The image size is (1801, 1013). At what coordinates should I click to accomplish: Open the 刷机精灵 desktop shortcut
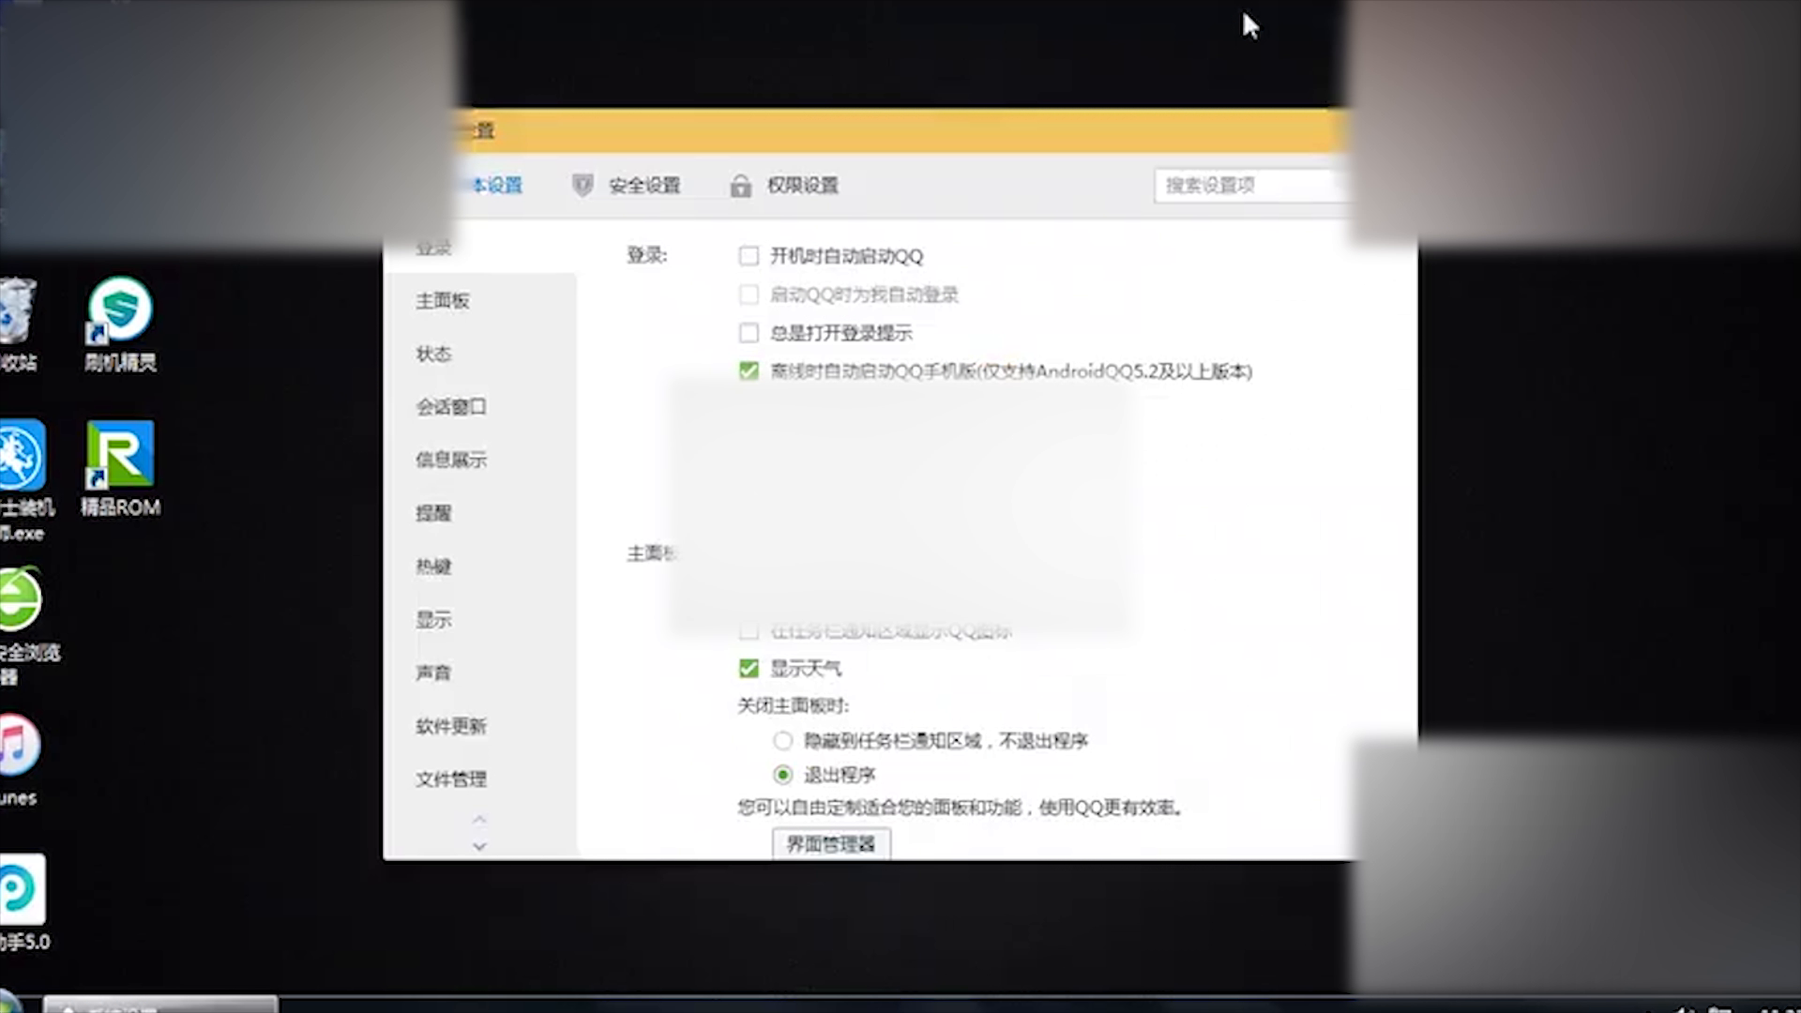[x=120, y=323]
